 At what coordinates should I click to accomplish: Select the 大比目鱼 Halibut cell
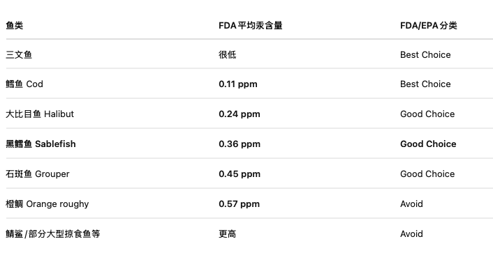(40, 114)
